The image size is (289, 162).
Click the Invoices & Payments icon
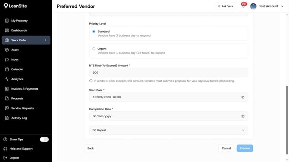(x=7, y=89)
